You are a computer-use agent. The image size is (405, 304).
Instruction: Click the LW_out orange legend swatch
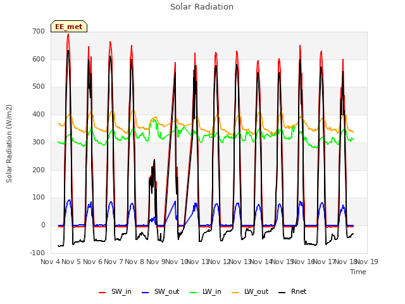tap(235, 293)
